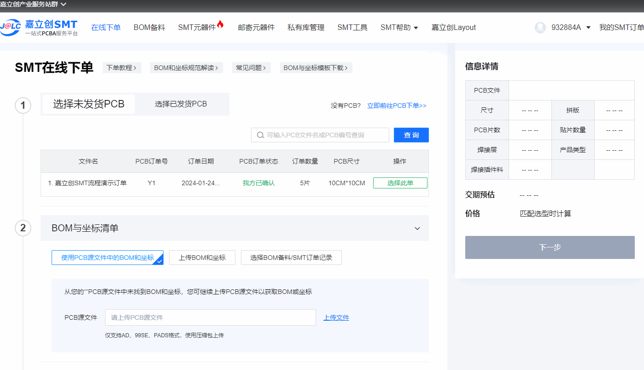Open the 在线下单 nav item
This screenshot has height=370, width=644.
106,28
